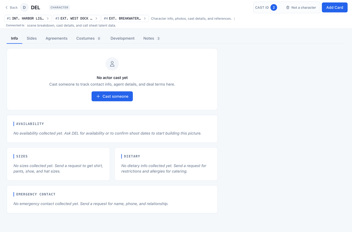
Task: Click the Back link text
Action: (x=14, y=8)
